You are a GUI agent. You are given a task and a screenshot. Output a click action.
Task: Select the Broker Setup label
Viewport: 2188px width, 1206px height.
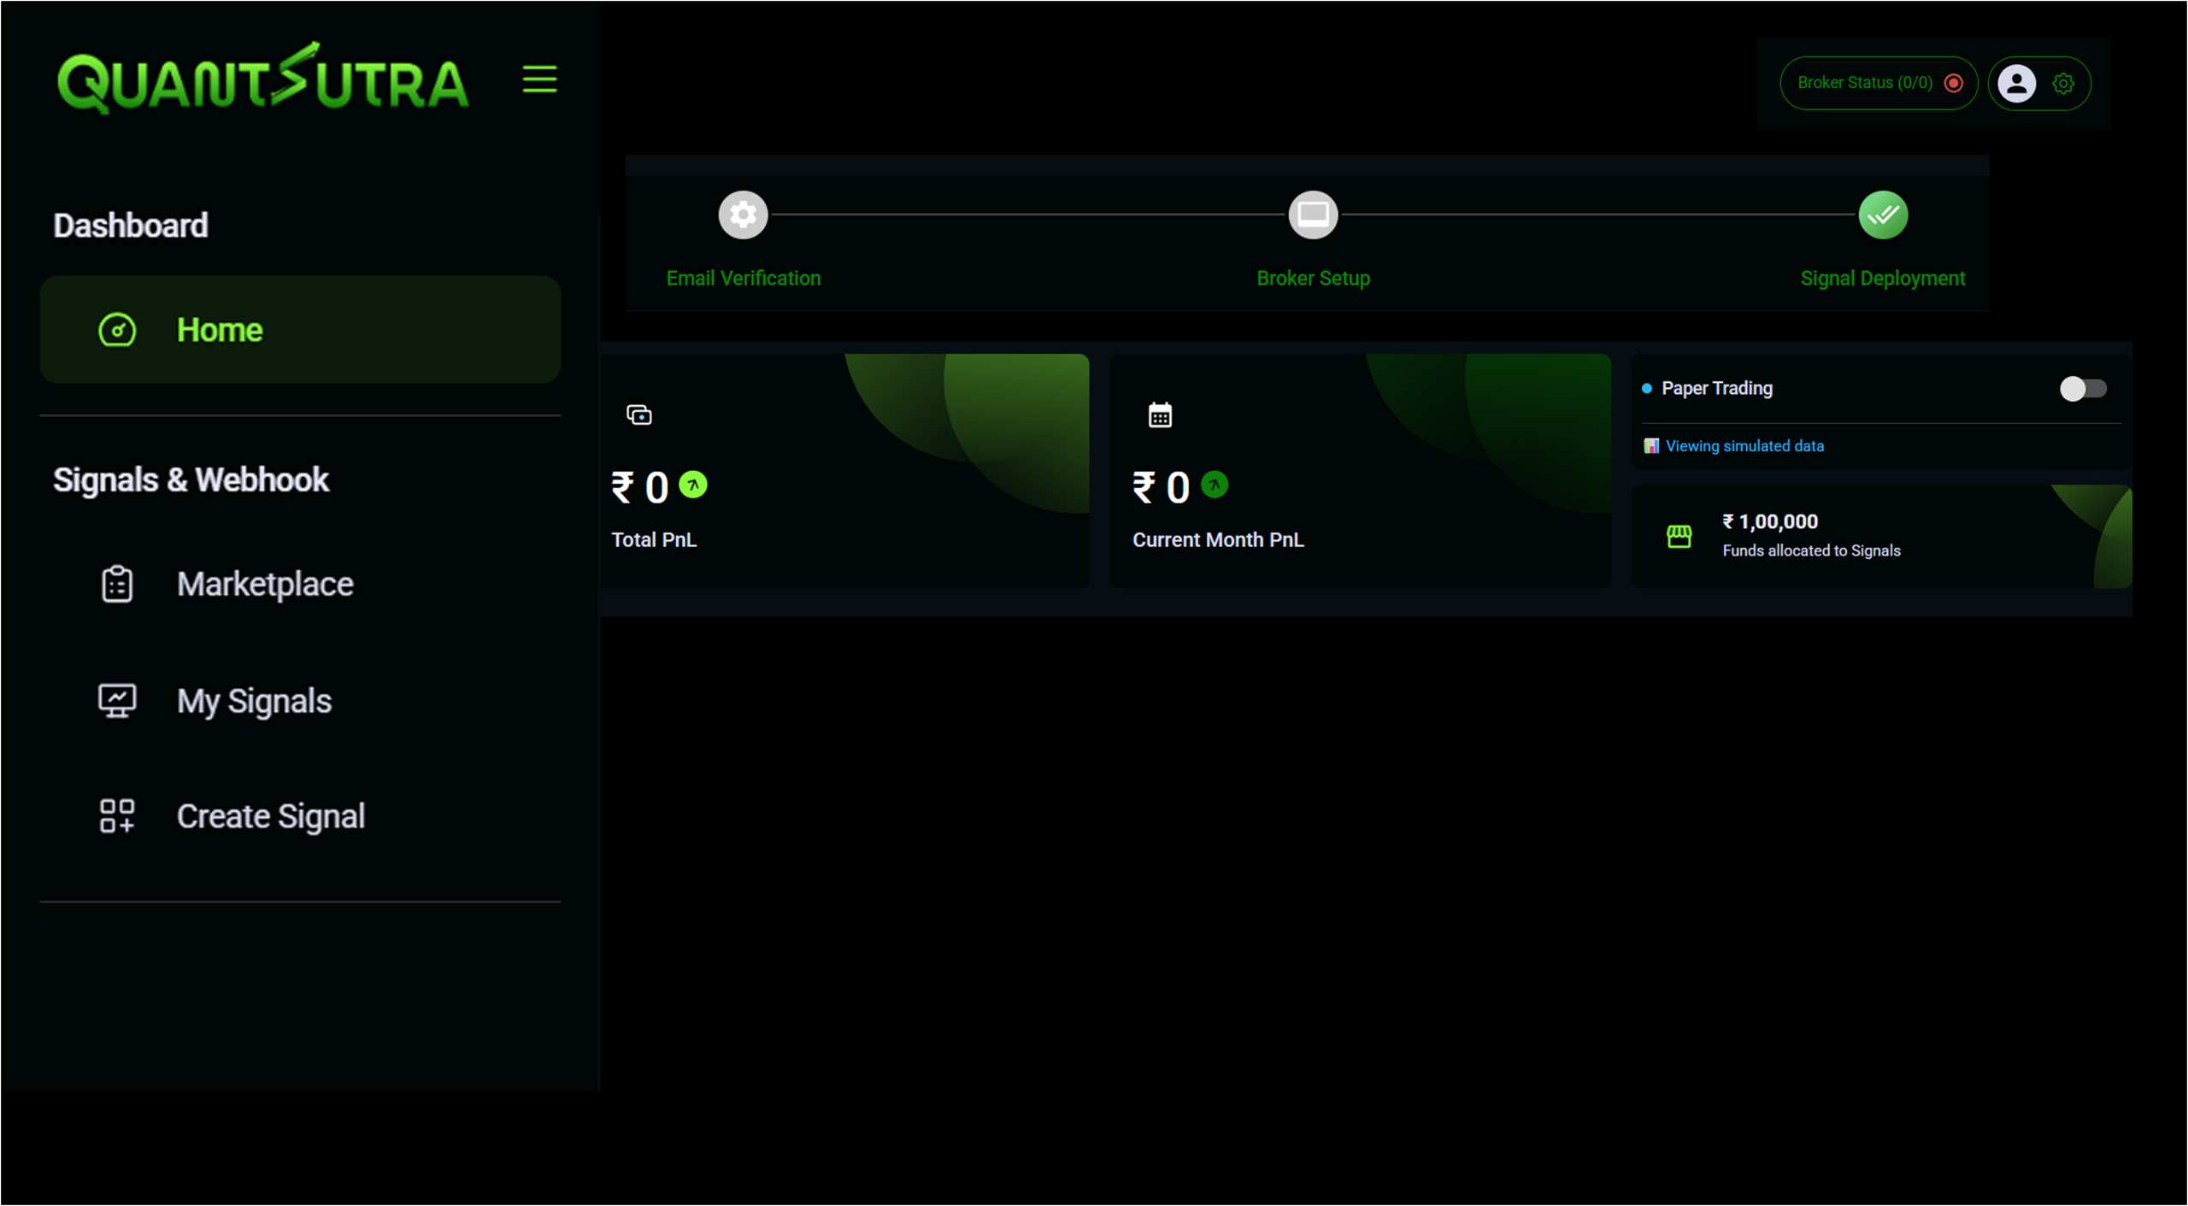(x=1313, y=278)
